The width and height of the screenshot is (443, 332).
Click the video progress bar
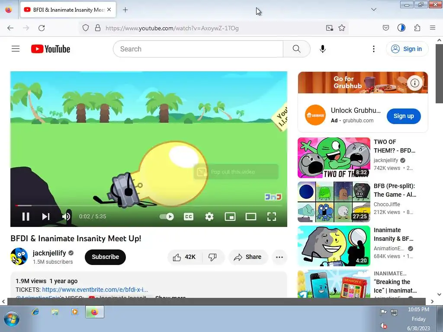point(149,205)
